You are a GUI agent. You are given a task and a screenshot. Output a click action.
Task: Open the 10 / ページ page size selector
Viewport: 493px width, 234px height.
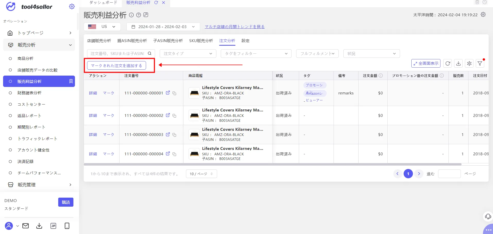pyautogui.click(x=201, y=174)
